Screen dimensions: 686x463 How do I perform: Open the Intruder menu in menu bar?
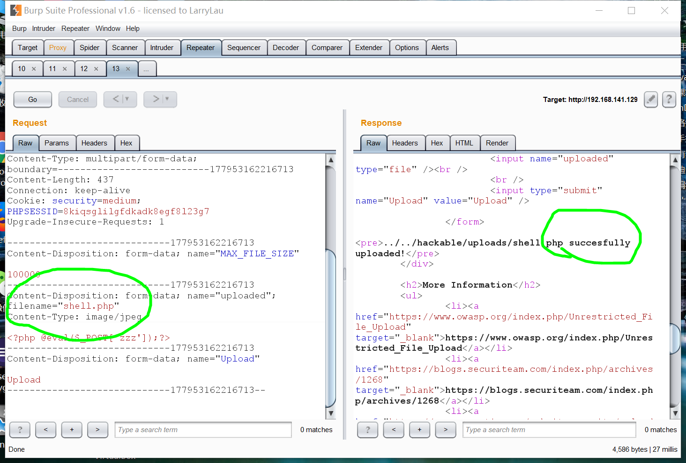tap(44, 29)
